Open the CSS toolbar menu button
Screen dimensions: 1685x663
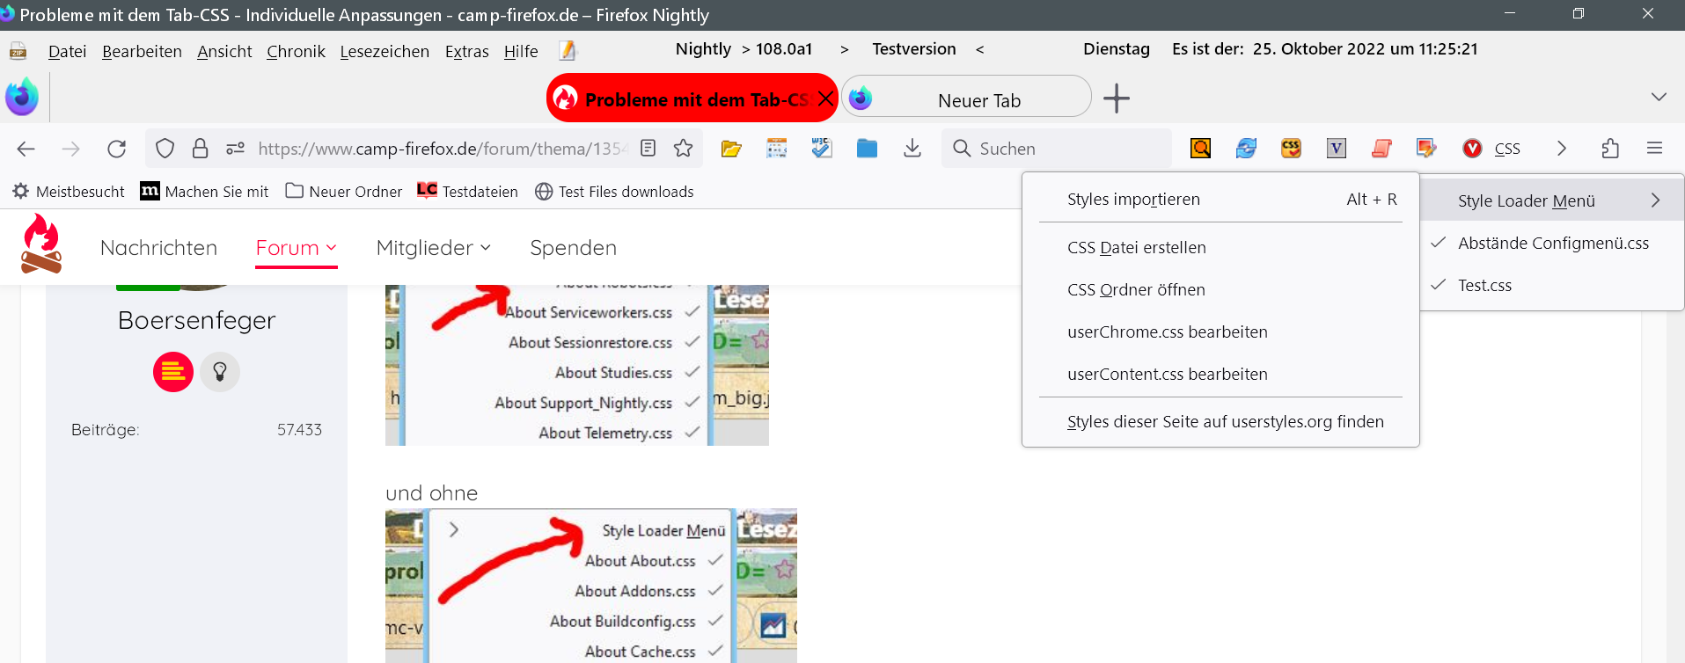pos(1507,149)
